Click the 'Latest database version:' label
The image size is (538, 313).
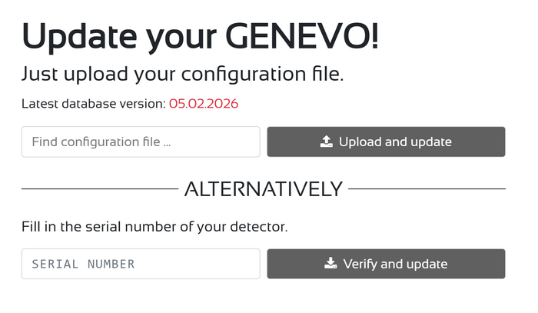coord(93,103)
